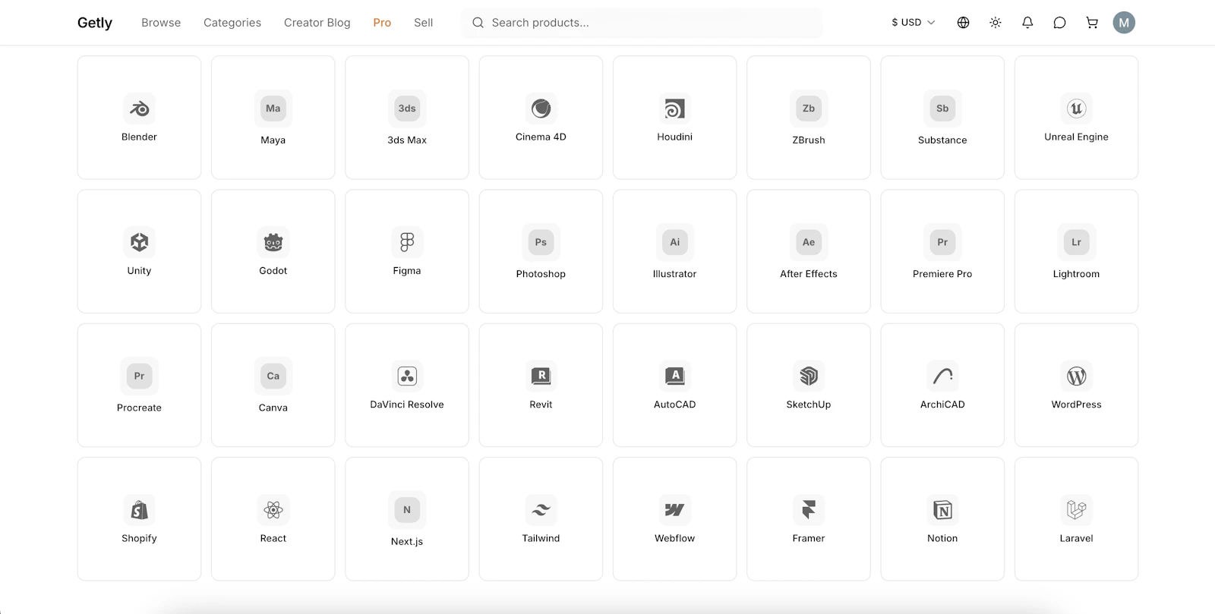
Task: Pick the Framer logo icon
Action: (x=809, y=510)
